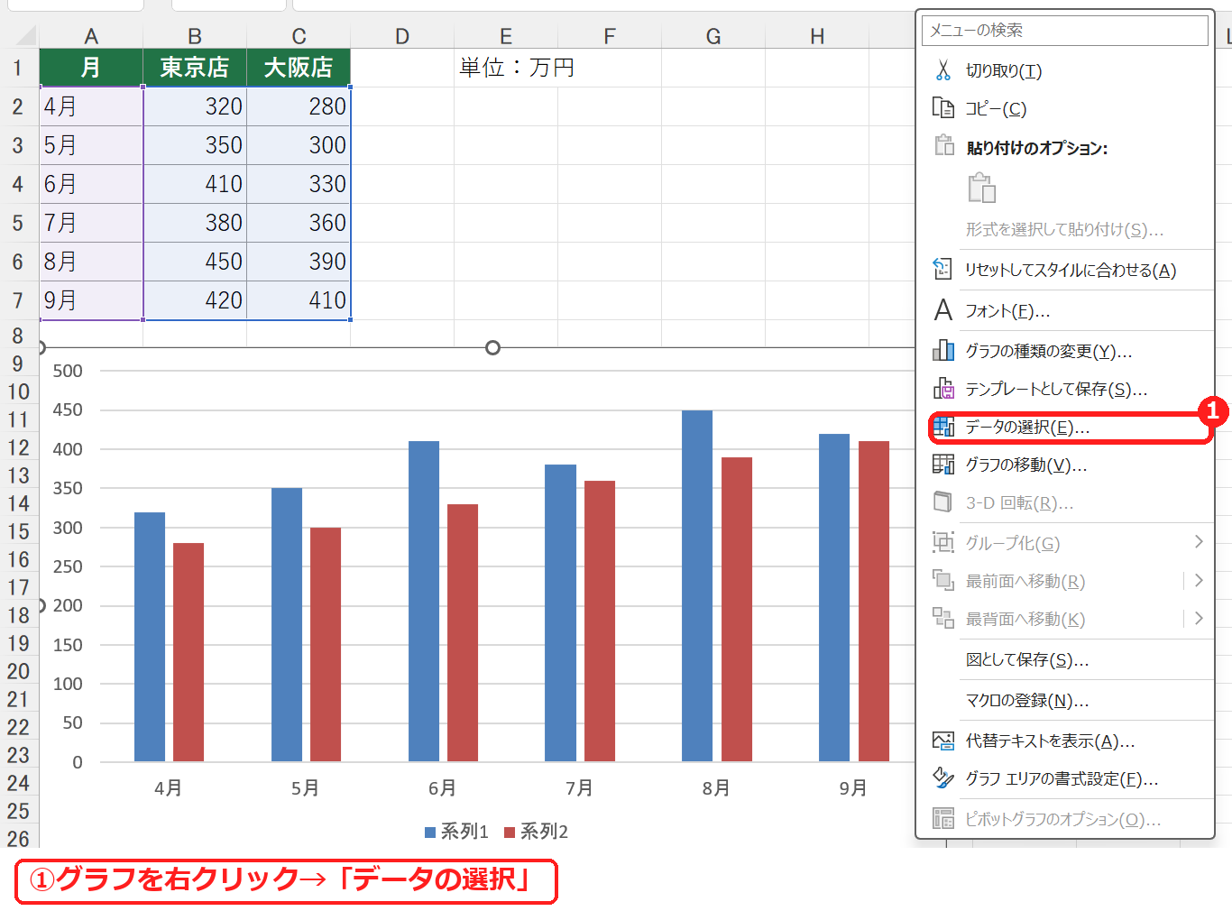This screenshot has width=1232, height=911.
Task: Select グラフの移動(V)... menu entry
Action: 1065,465
